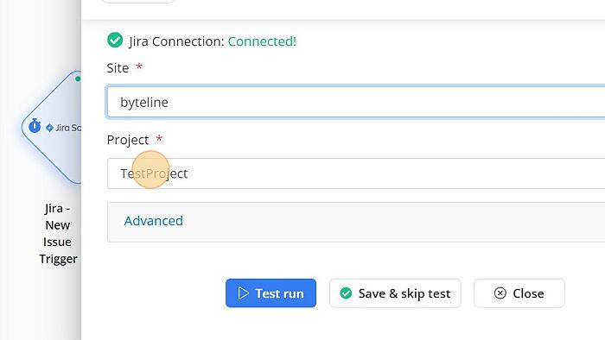
Task: Click the green check icon beside Jira Connection
Action: point(115,40)
